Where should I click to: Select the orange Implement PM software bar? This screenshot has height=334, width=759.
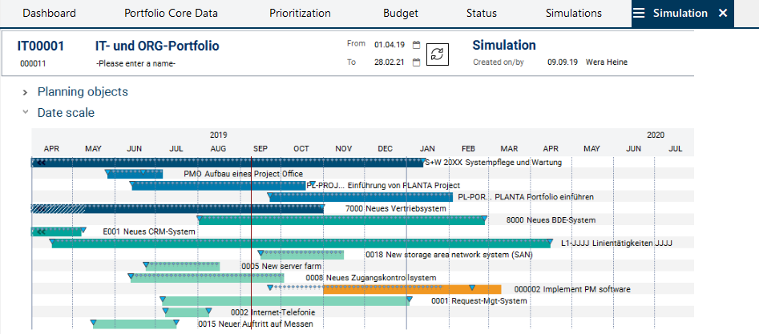click(x=411, y=289)
